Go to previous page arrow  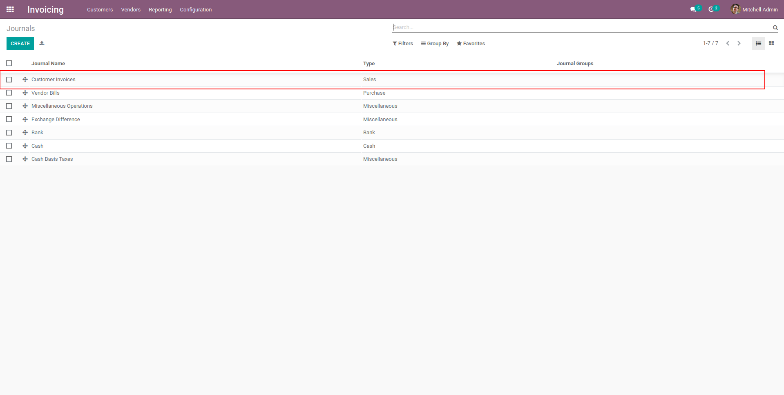(x=728, y=43)
